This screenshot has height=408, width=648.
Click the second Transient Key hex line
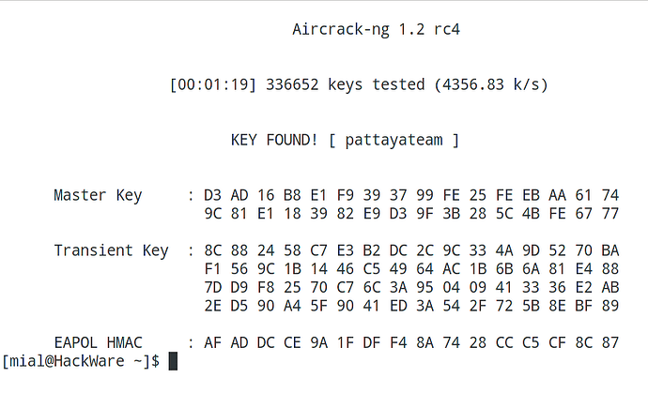411,268
